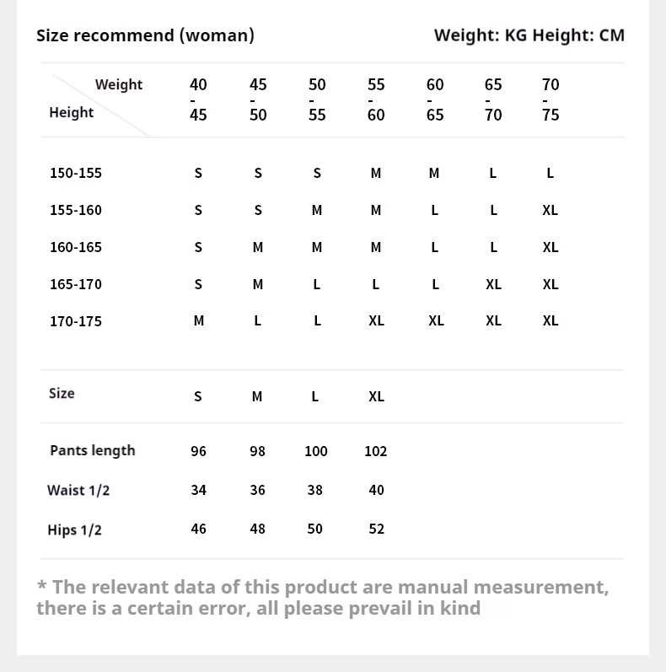Image resolution: width=666 pixels, height=672 pixels.
Task: Select the 40-45 weight column header
Action: coord(198,99)
